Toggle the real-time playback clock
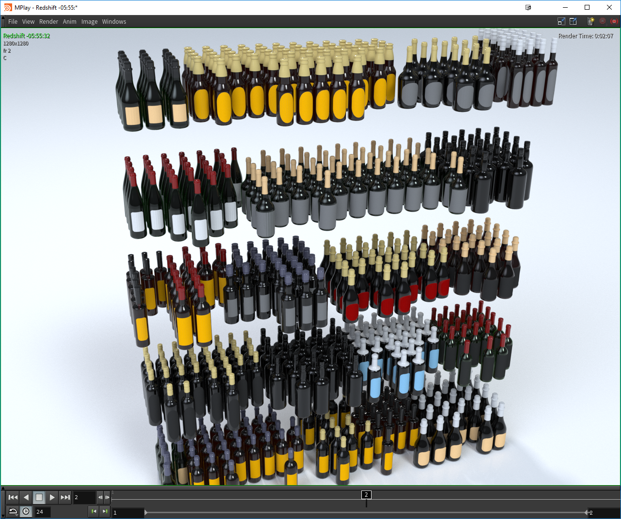Screen dimensions: 621x519 (26, 511)
